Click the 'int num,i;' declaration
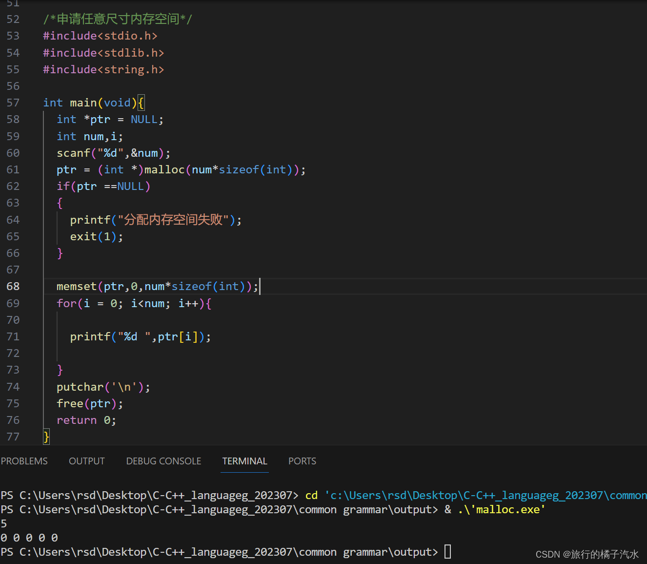 point(90,136)
